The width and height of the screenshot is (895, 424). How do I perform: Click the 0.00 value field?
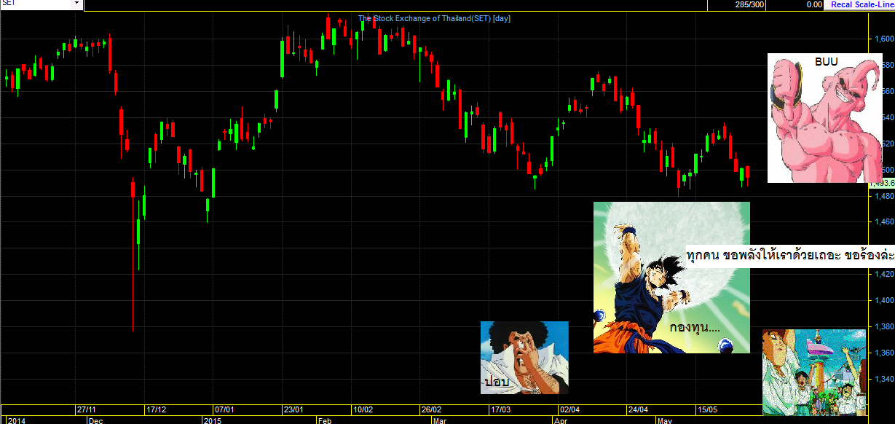tap(795, 4)
